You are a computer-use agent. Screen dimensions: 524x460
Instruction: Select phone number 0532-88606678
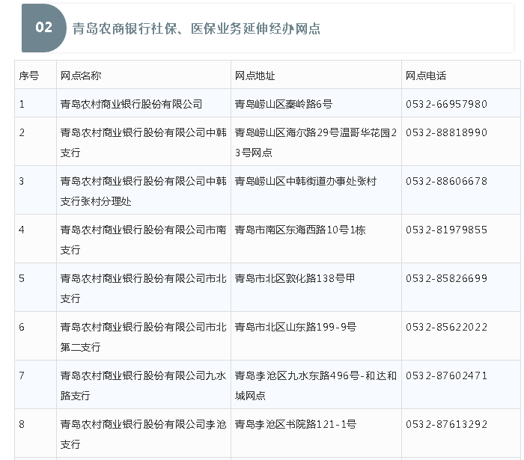pos(446,181)
